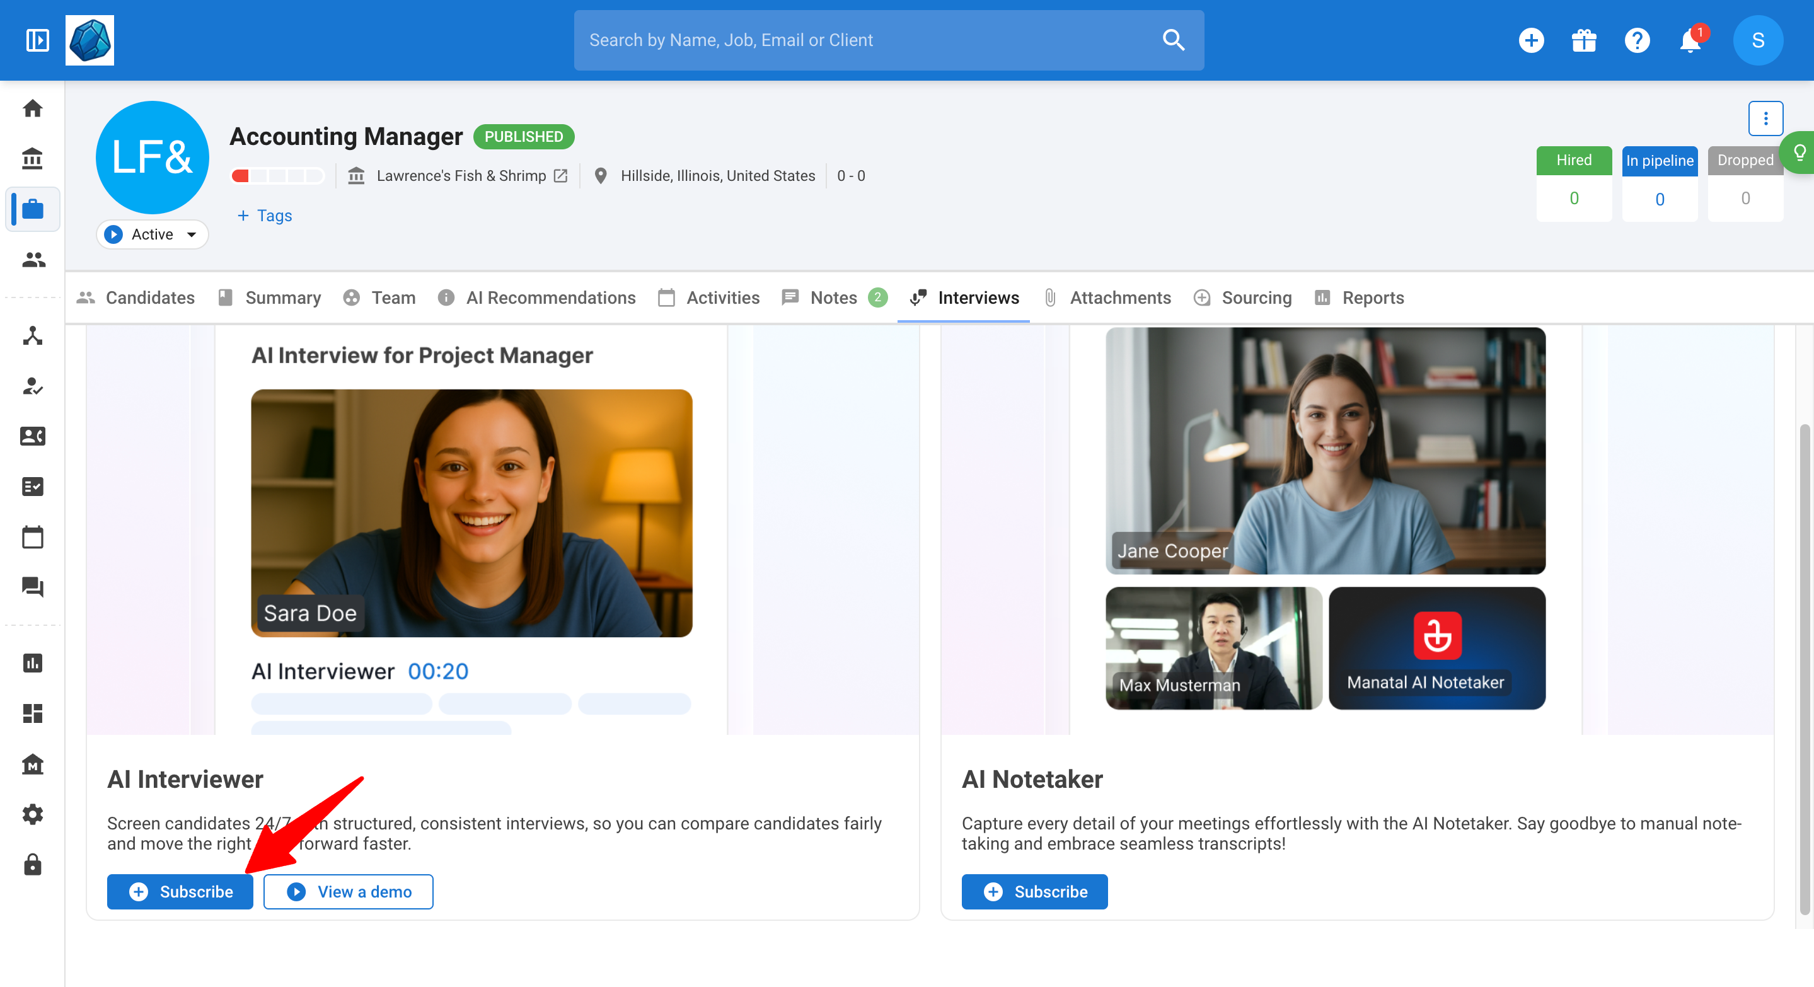Click the job priority progress bar

coord(277,176)
